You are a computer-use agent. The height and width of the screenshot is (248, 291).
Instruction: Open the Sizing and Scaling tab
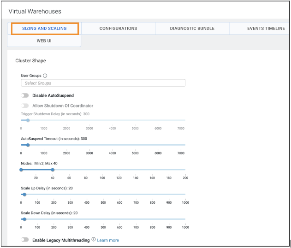44,29
